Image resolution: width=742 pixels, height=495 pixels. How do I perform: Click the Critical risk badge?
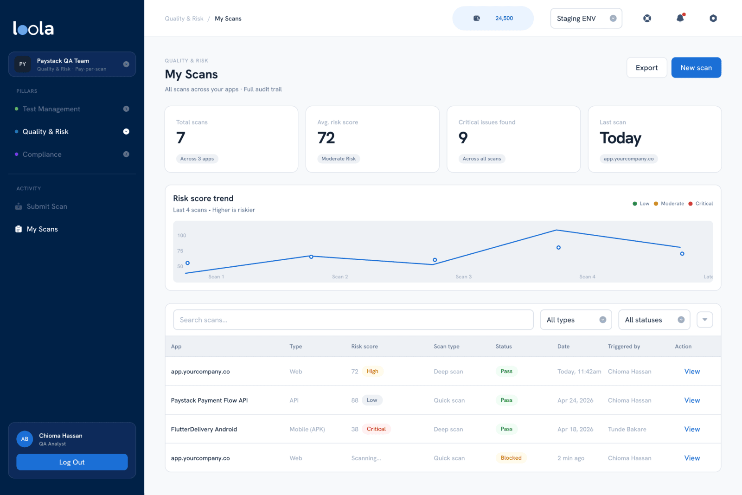point(376,429)
